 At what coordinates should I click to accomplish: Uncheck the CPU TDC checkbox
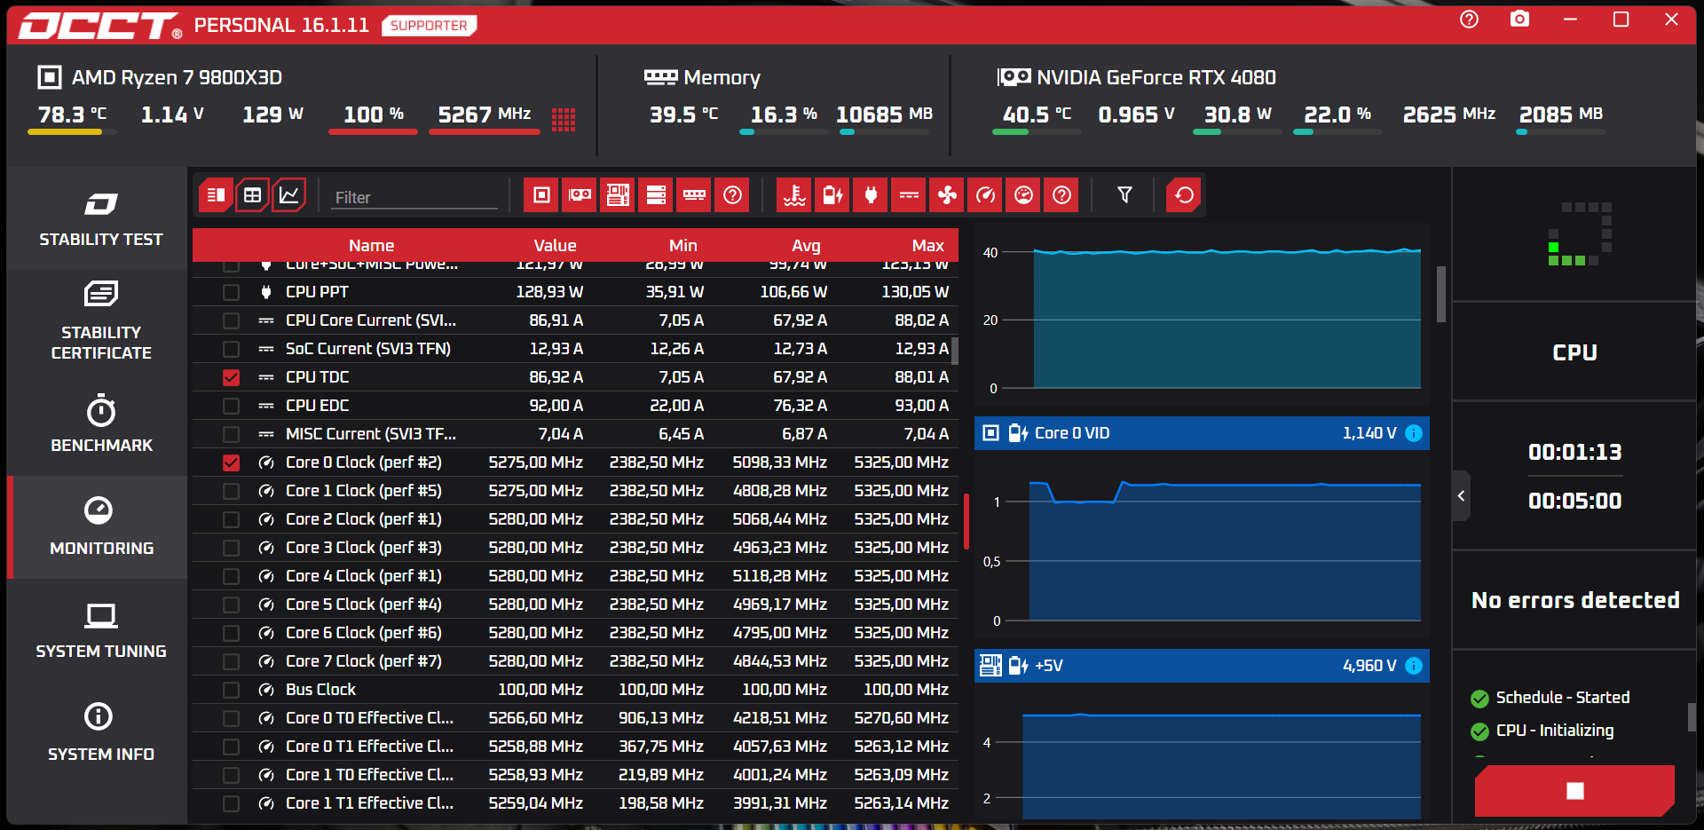(231, 377)
